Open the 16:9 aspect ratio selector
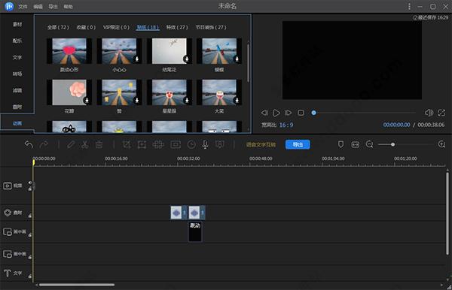 pyautogui.click(x=286, y=125)
